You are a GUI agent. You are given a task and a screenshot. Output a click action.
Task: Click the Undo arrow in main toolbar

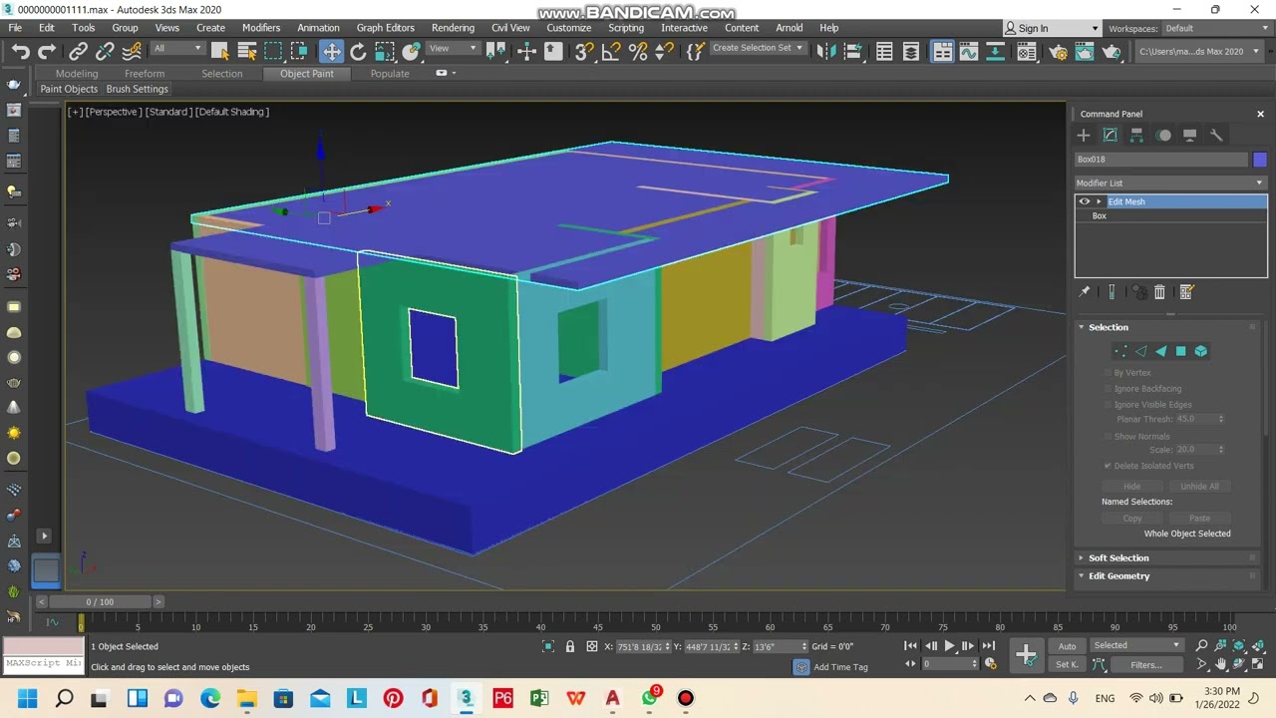click(x=20, y=52)
